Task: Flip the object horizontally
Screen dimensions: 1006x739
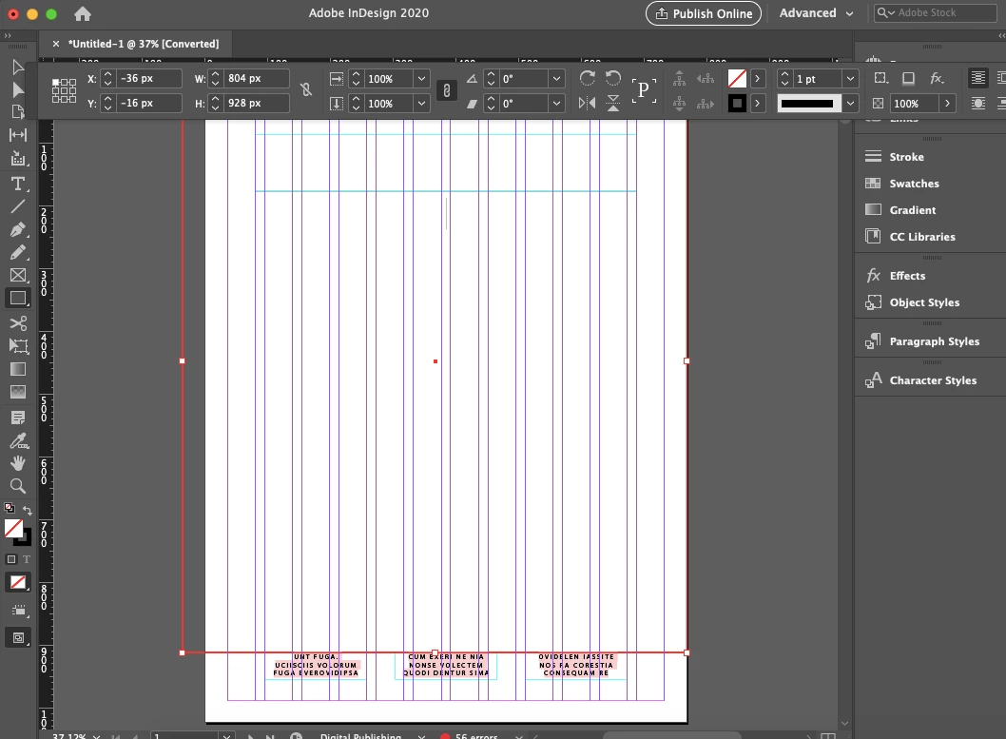Action: 587,103
